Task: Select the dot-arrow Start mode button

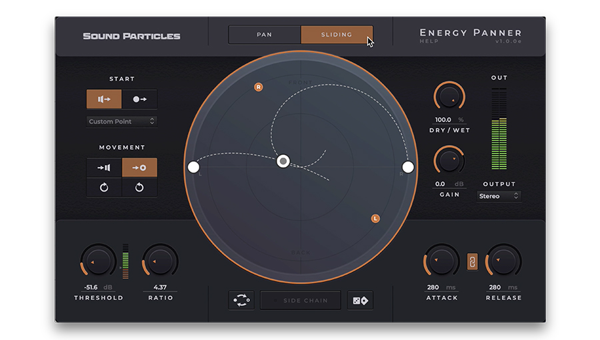Action: [140, 99]
